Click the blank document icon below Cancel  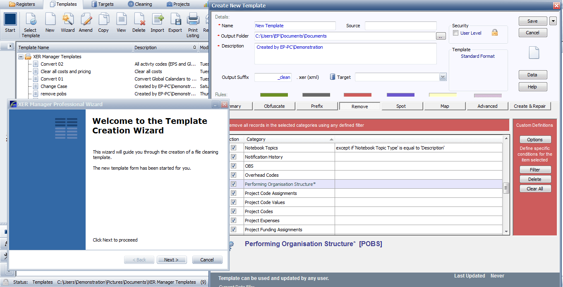tap(534, 52)
